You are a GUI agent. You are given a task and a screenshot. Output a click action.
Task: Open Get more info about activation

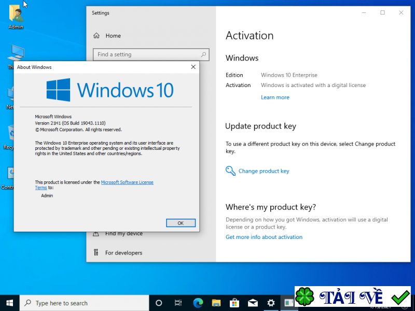coord(264,237)
